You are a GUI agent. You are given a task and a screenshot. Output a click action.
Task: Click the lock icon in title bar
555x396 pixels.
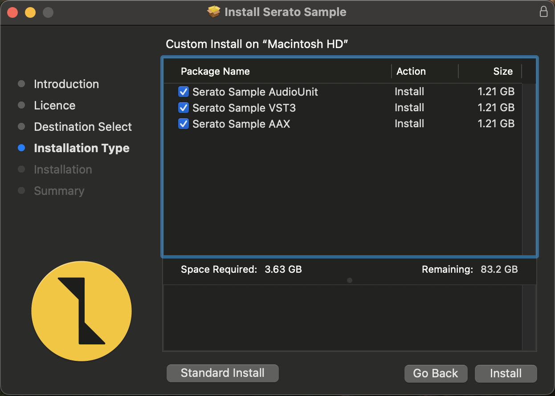click(543, 12)
